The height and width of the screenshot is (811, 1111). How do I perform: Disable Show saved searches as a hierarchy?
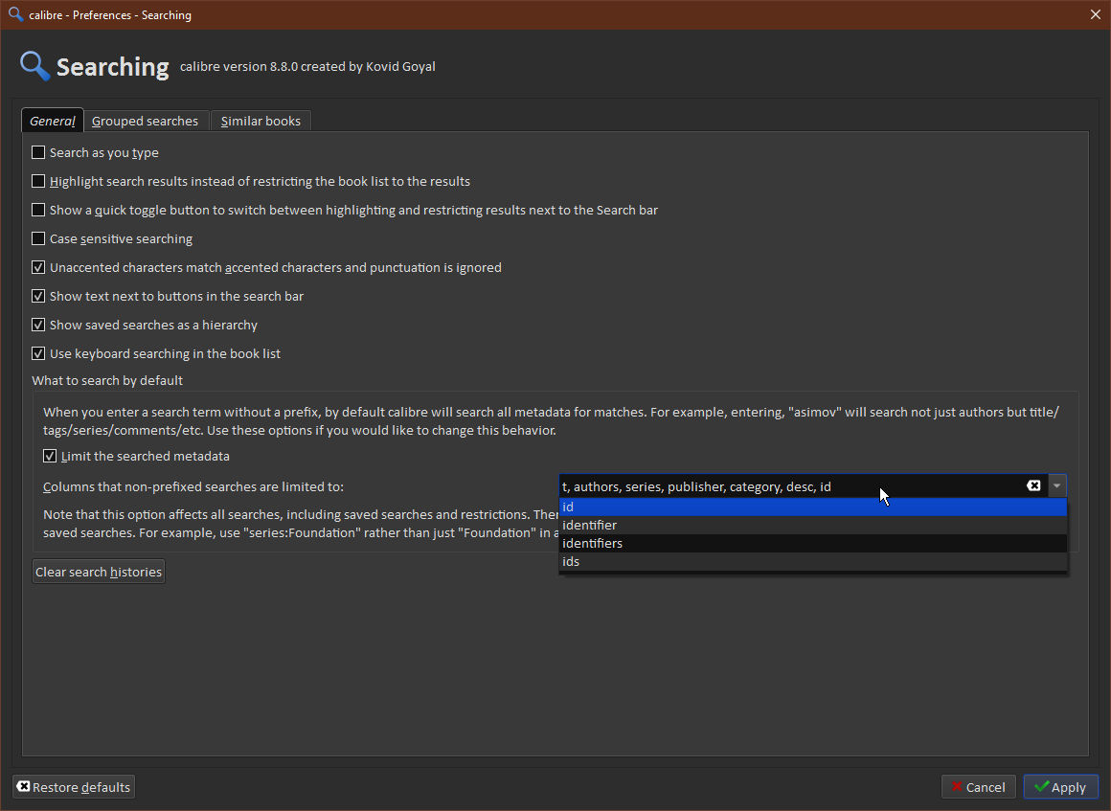pyautogui.click(x=38, y=325)
